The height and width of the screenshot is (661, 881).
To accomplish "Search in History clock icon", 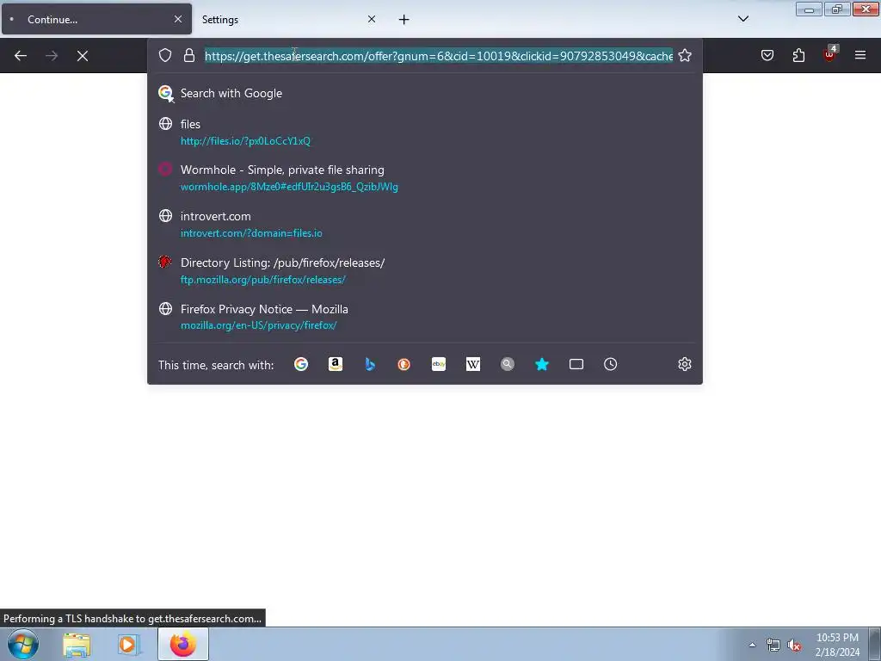I will [611, 364].
